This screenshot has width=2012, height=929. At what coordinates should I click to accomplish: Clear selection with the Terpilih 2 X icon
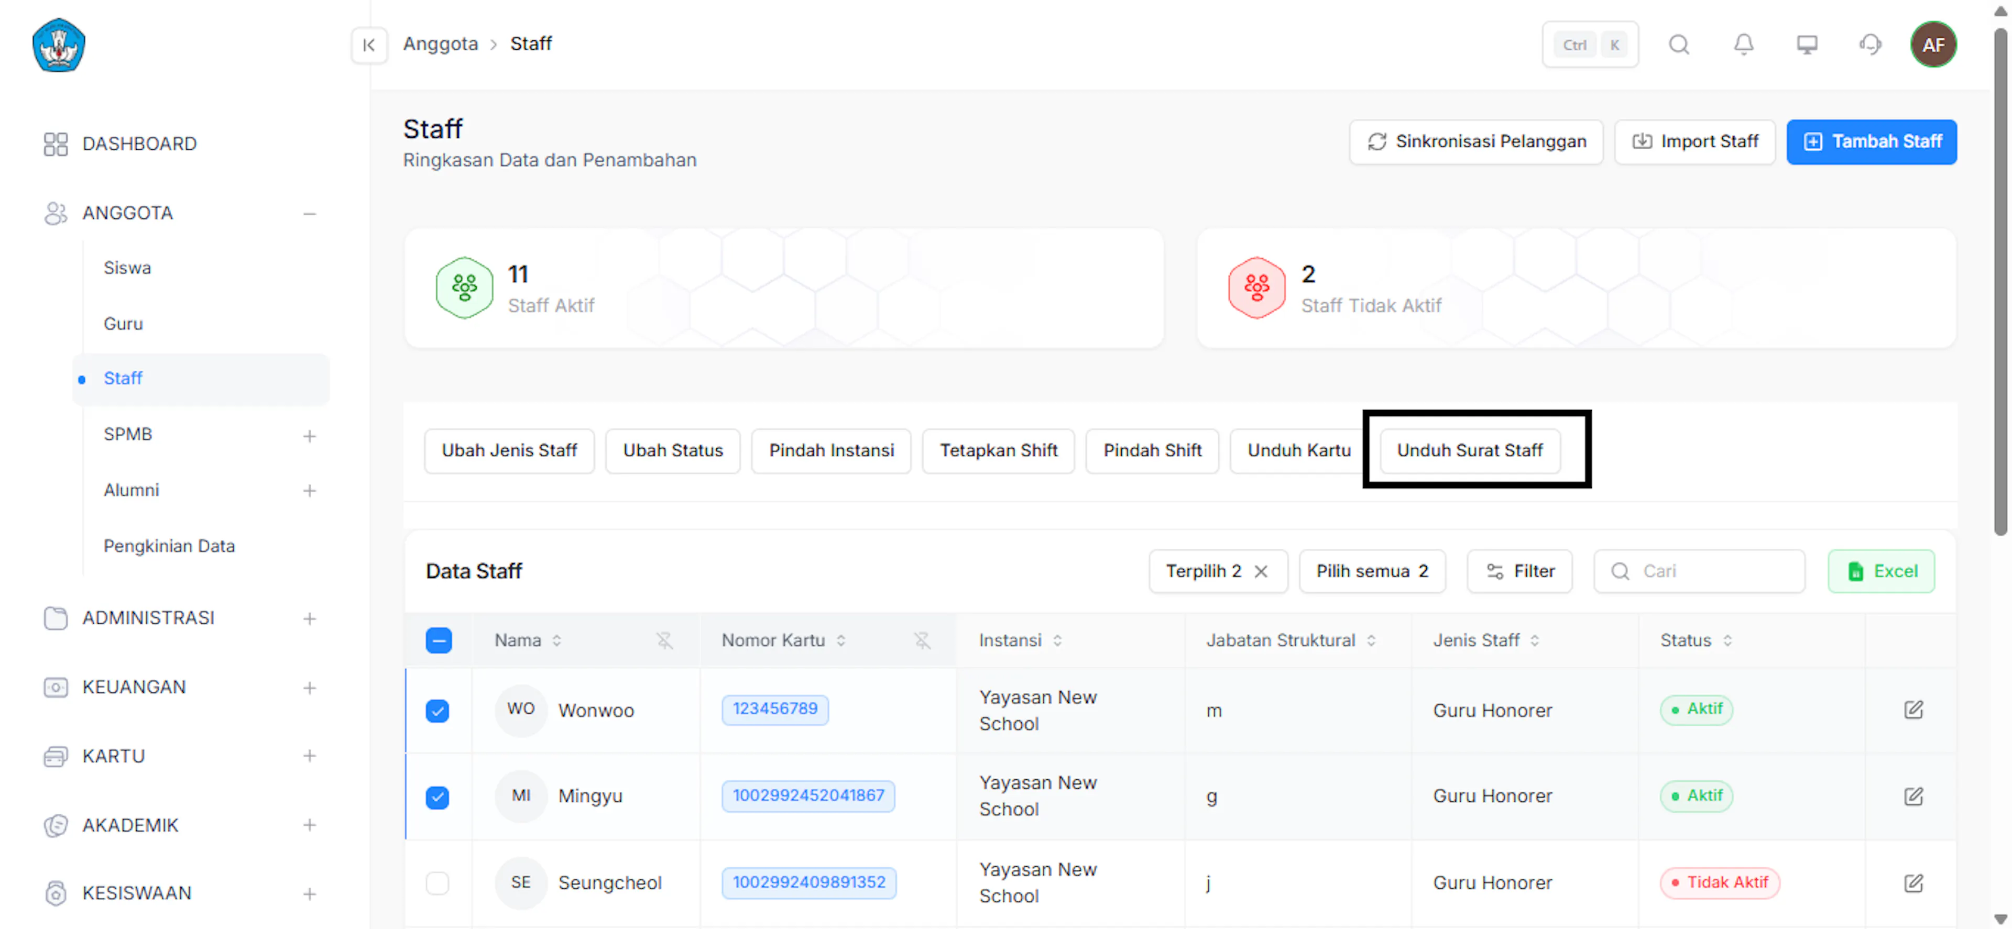tap(1261, 571)
